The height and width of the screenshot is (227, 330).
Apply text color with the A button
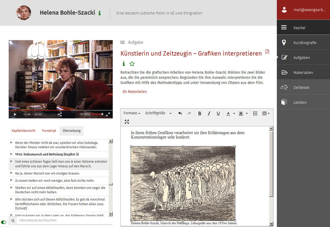click(228, 114)
